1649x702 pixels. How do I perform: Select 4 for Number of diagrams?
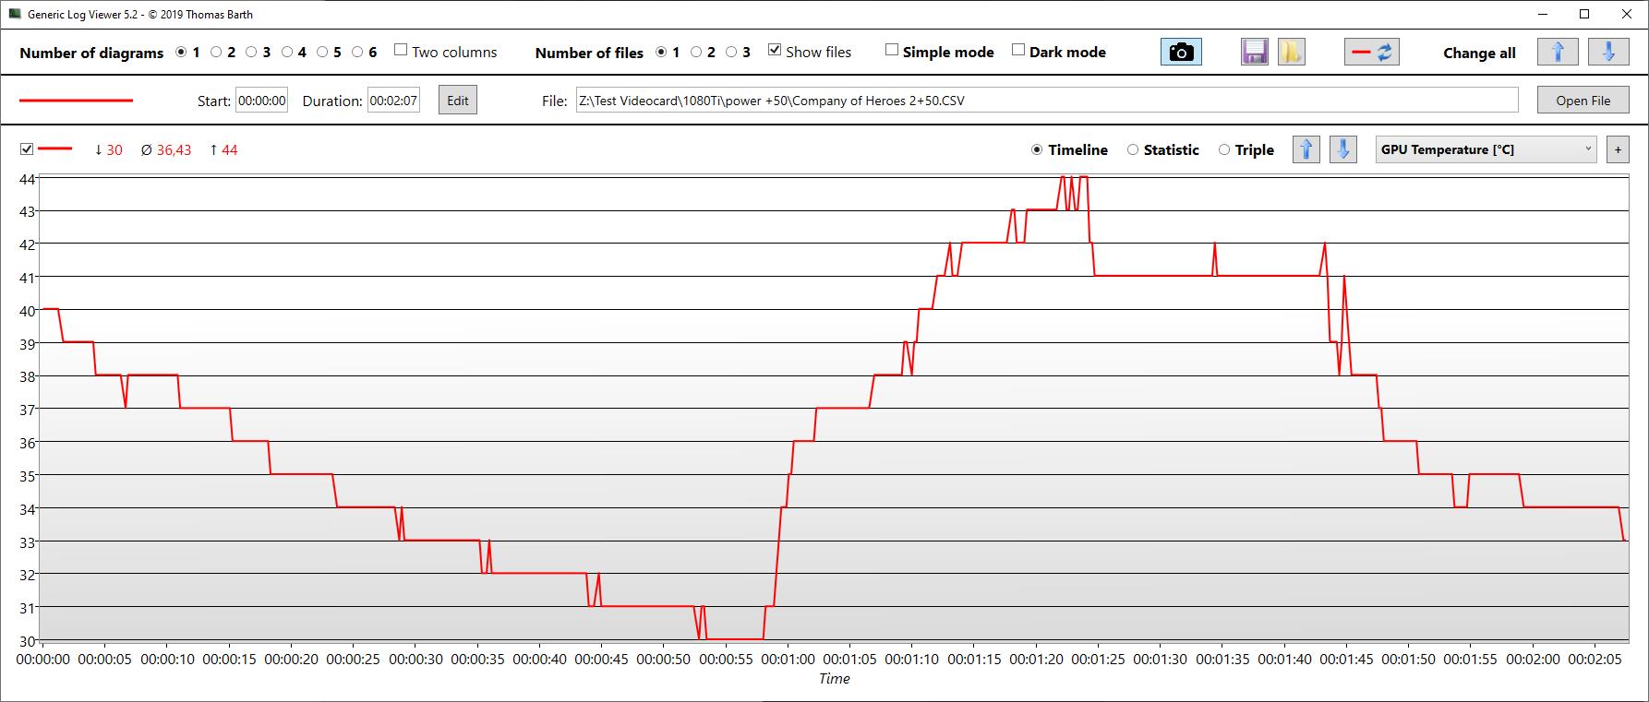(x=287, y=53)
